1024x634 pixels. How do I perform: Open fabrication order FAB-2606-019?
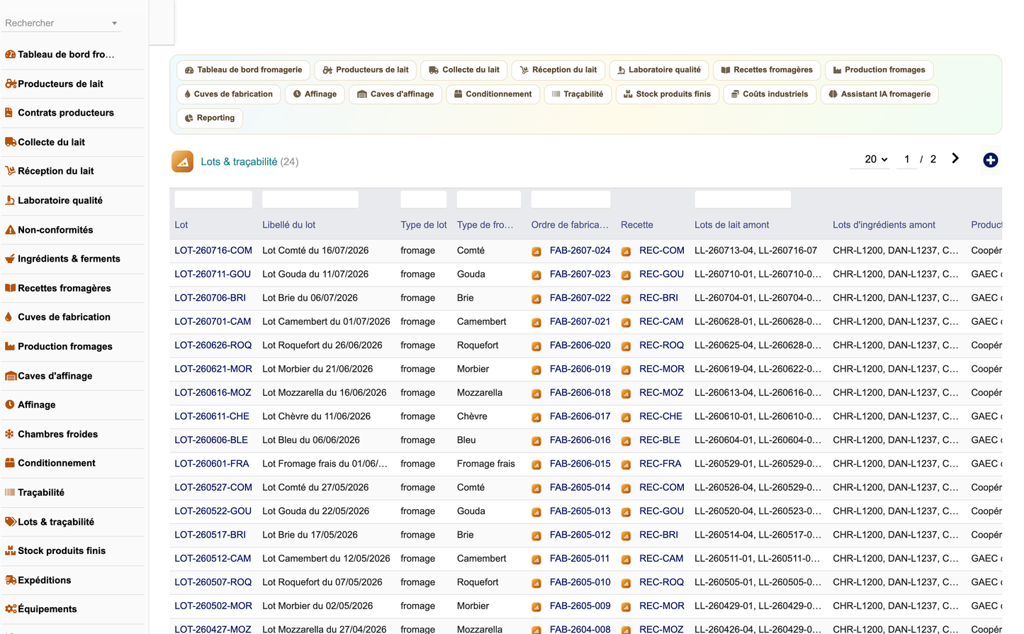[x=580, y=369]
